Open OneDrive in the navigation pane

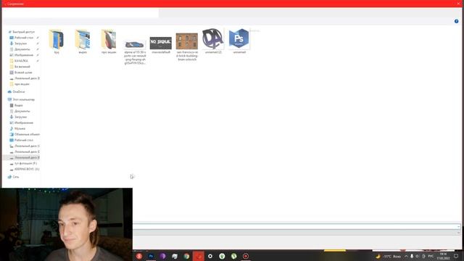click(17, 92)
